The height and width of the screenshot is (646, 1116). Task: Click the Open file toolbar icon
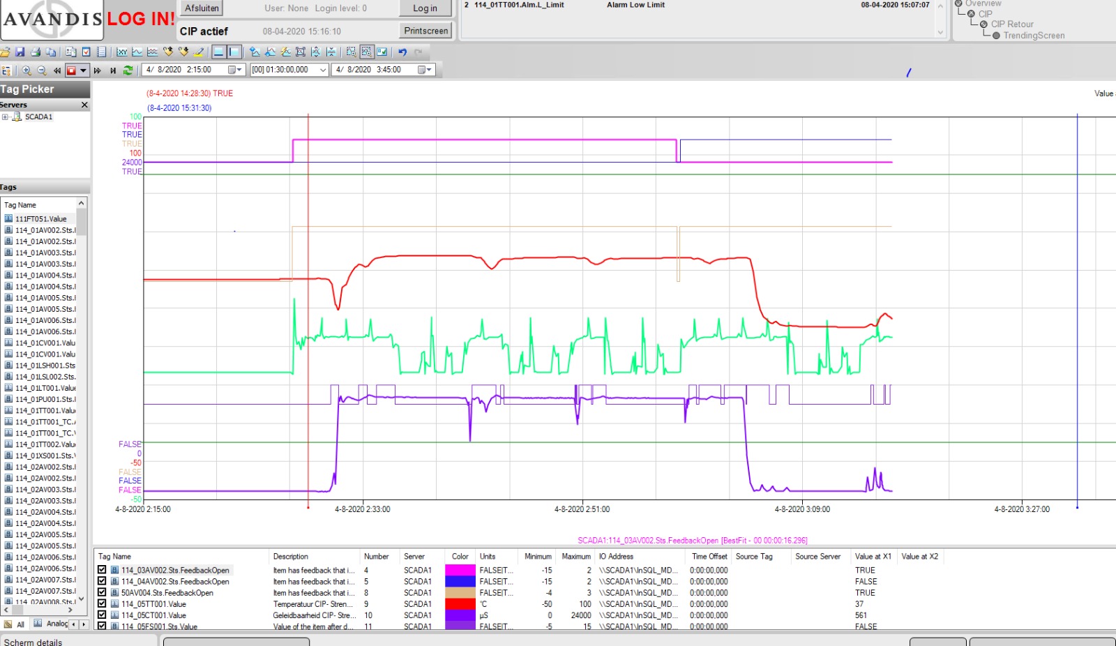point(5,52)
